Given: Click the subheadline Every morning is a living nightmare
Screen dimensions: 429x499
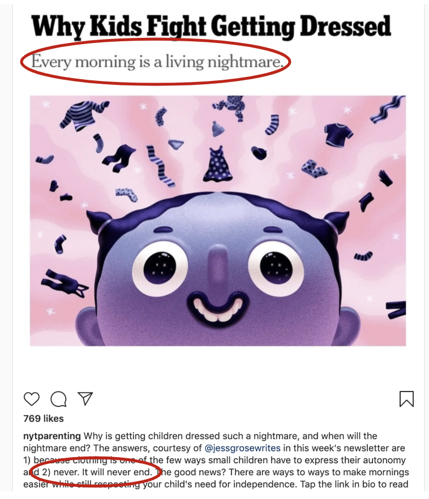Looking at the screenshot, I should pyautogui.click(x=157, y=62).
